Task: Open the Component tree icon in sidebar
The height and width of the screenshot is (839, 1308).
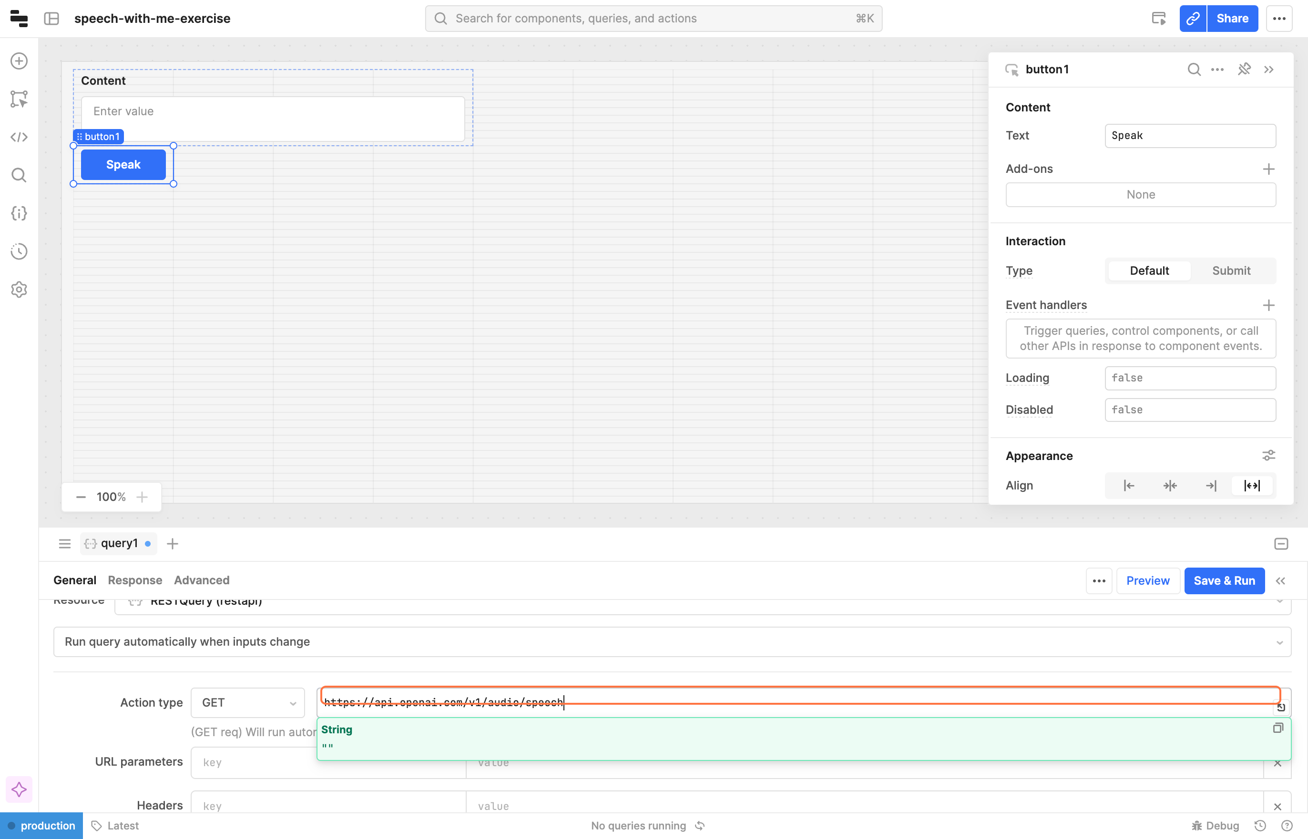Action: [x=19, y=99]
